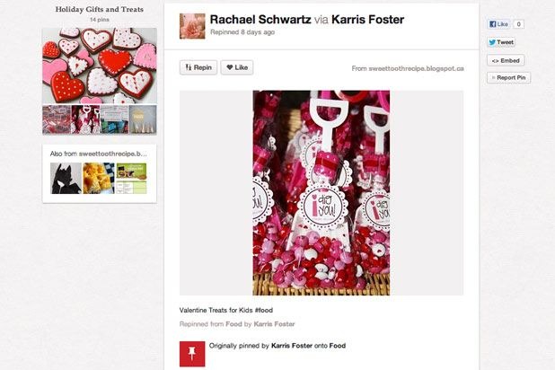Open the yellow dessert bars thumbnail
This screenshot has width=555, height=370.
point(99,178)
